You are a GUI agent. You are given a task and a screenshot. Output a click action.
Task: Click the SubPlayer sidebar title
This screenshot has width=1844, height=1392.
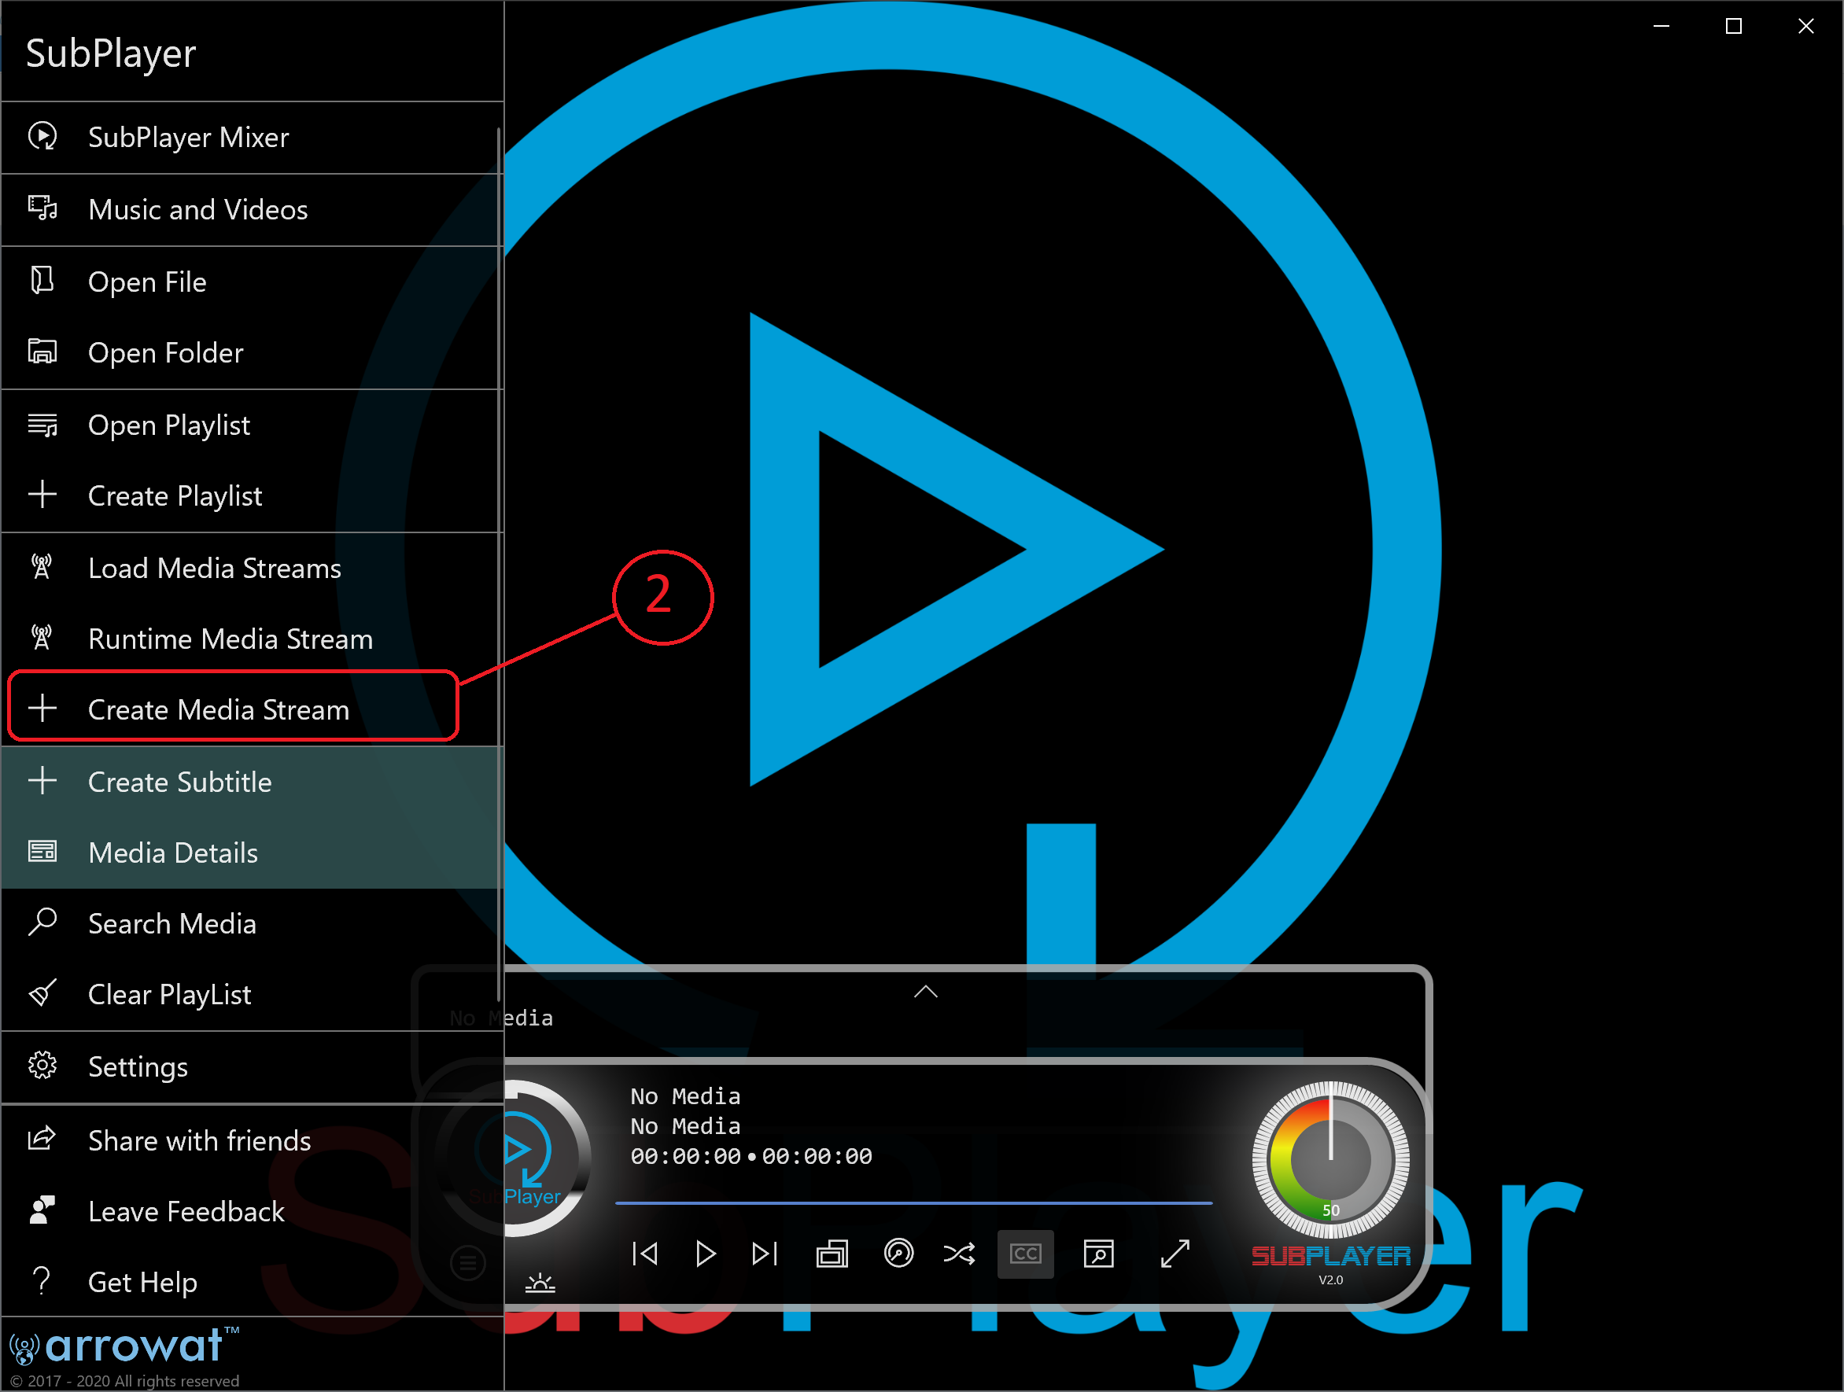tap(111, 53)
